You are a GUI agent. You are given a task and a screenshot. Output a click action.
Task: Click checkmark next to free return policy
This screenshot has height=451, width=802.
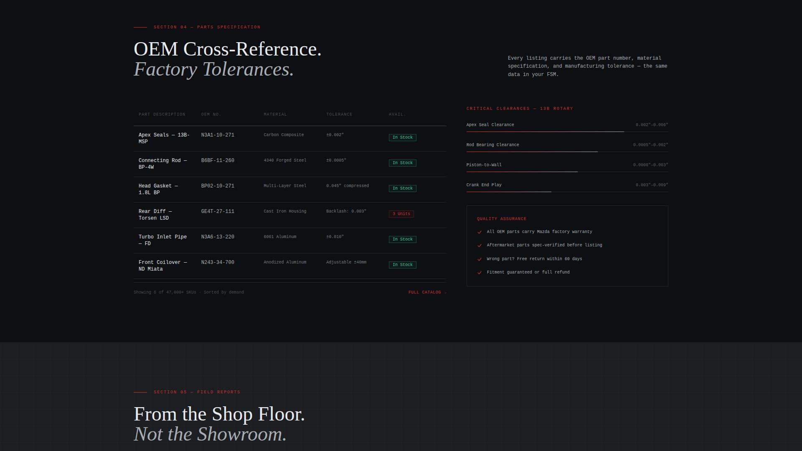(480, 259)
